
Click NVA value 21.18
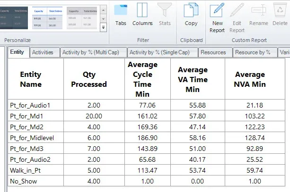(x=255, y=105)
